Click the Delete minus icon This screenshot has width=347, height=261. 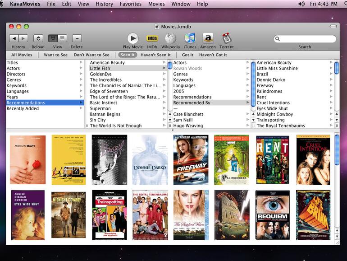[x=77, y=39]
